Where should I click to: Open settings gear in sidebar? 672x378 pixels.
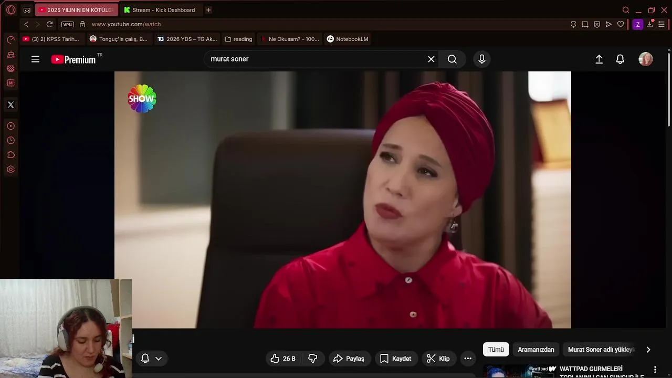click(x=10, y=170)
